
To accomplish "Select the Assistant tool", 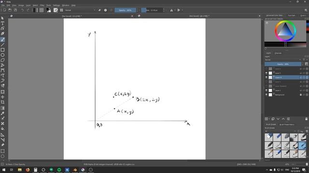I will point(2,135).
